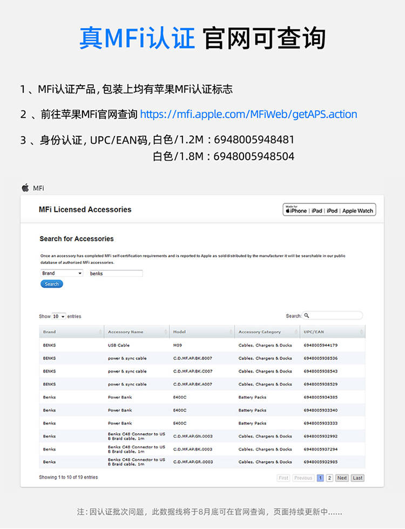405x529 pixels.
Task: Click the Apple logo beside MFi
Action: (x=25, y=188)
